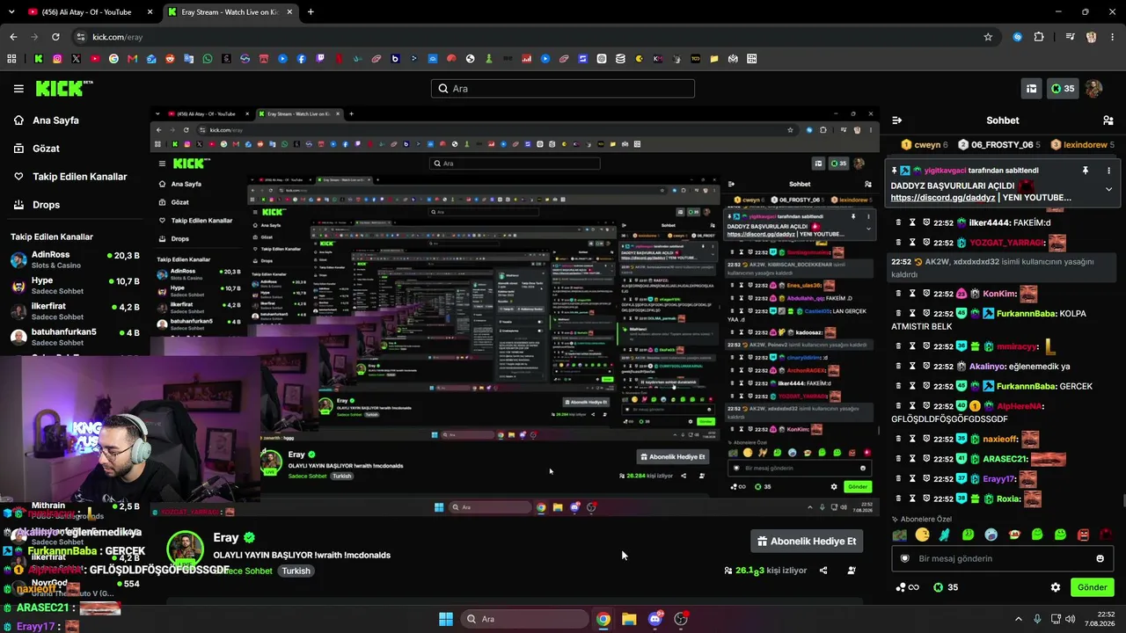The height and width of the screenshot is (633, 1126).
Task: Open 06_FROSTY_06 leaderboard entry
Action: [1000, 145]
